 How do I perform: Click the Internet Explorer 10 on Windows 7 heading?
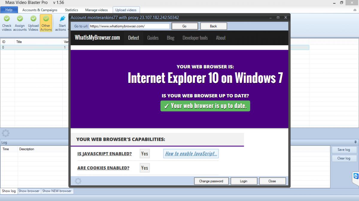(x=205, y=78)
